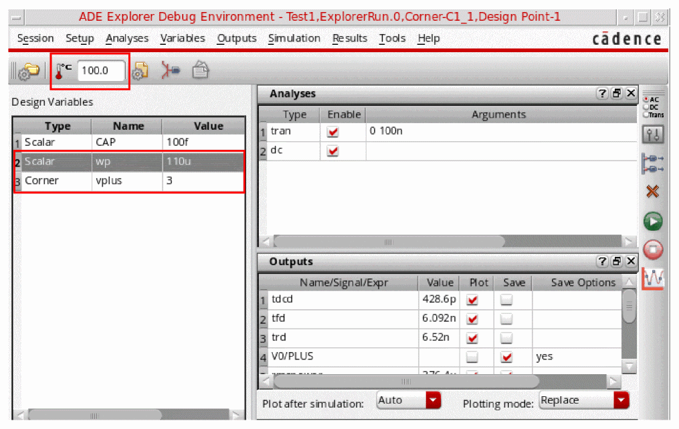Close the Analyses panel

(631, 93)
